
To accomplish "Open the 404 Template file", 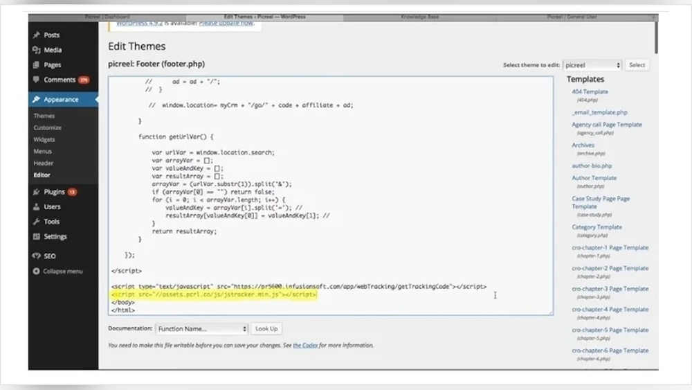I will [590, 92].
